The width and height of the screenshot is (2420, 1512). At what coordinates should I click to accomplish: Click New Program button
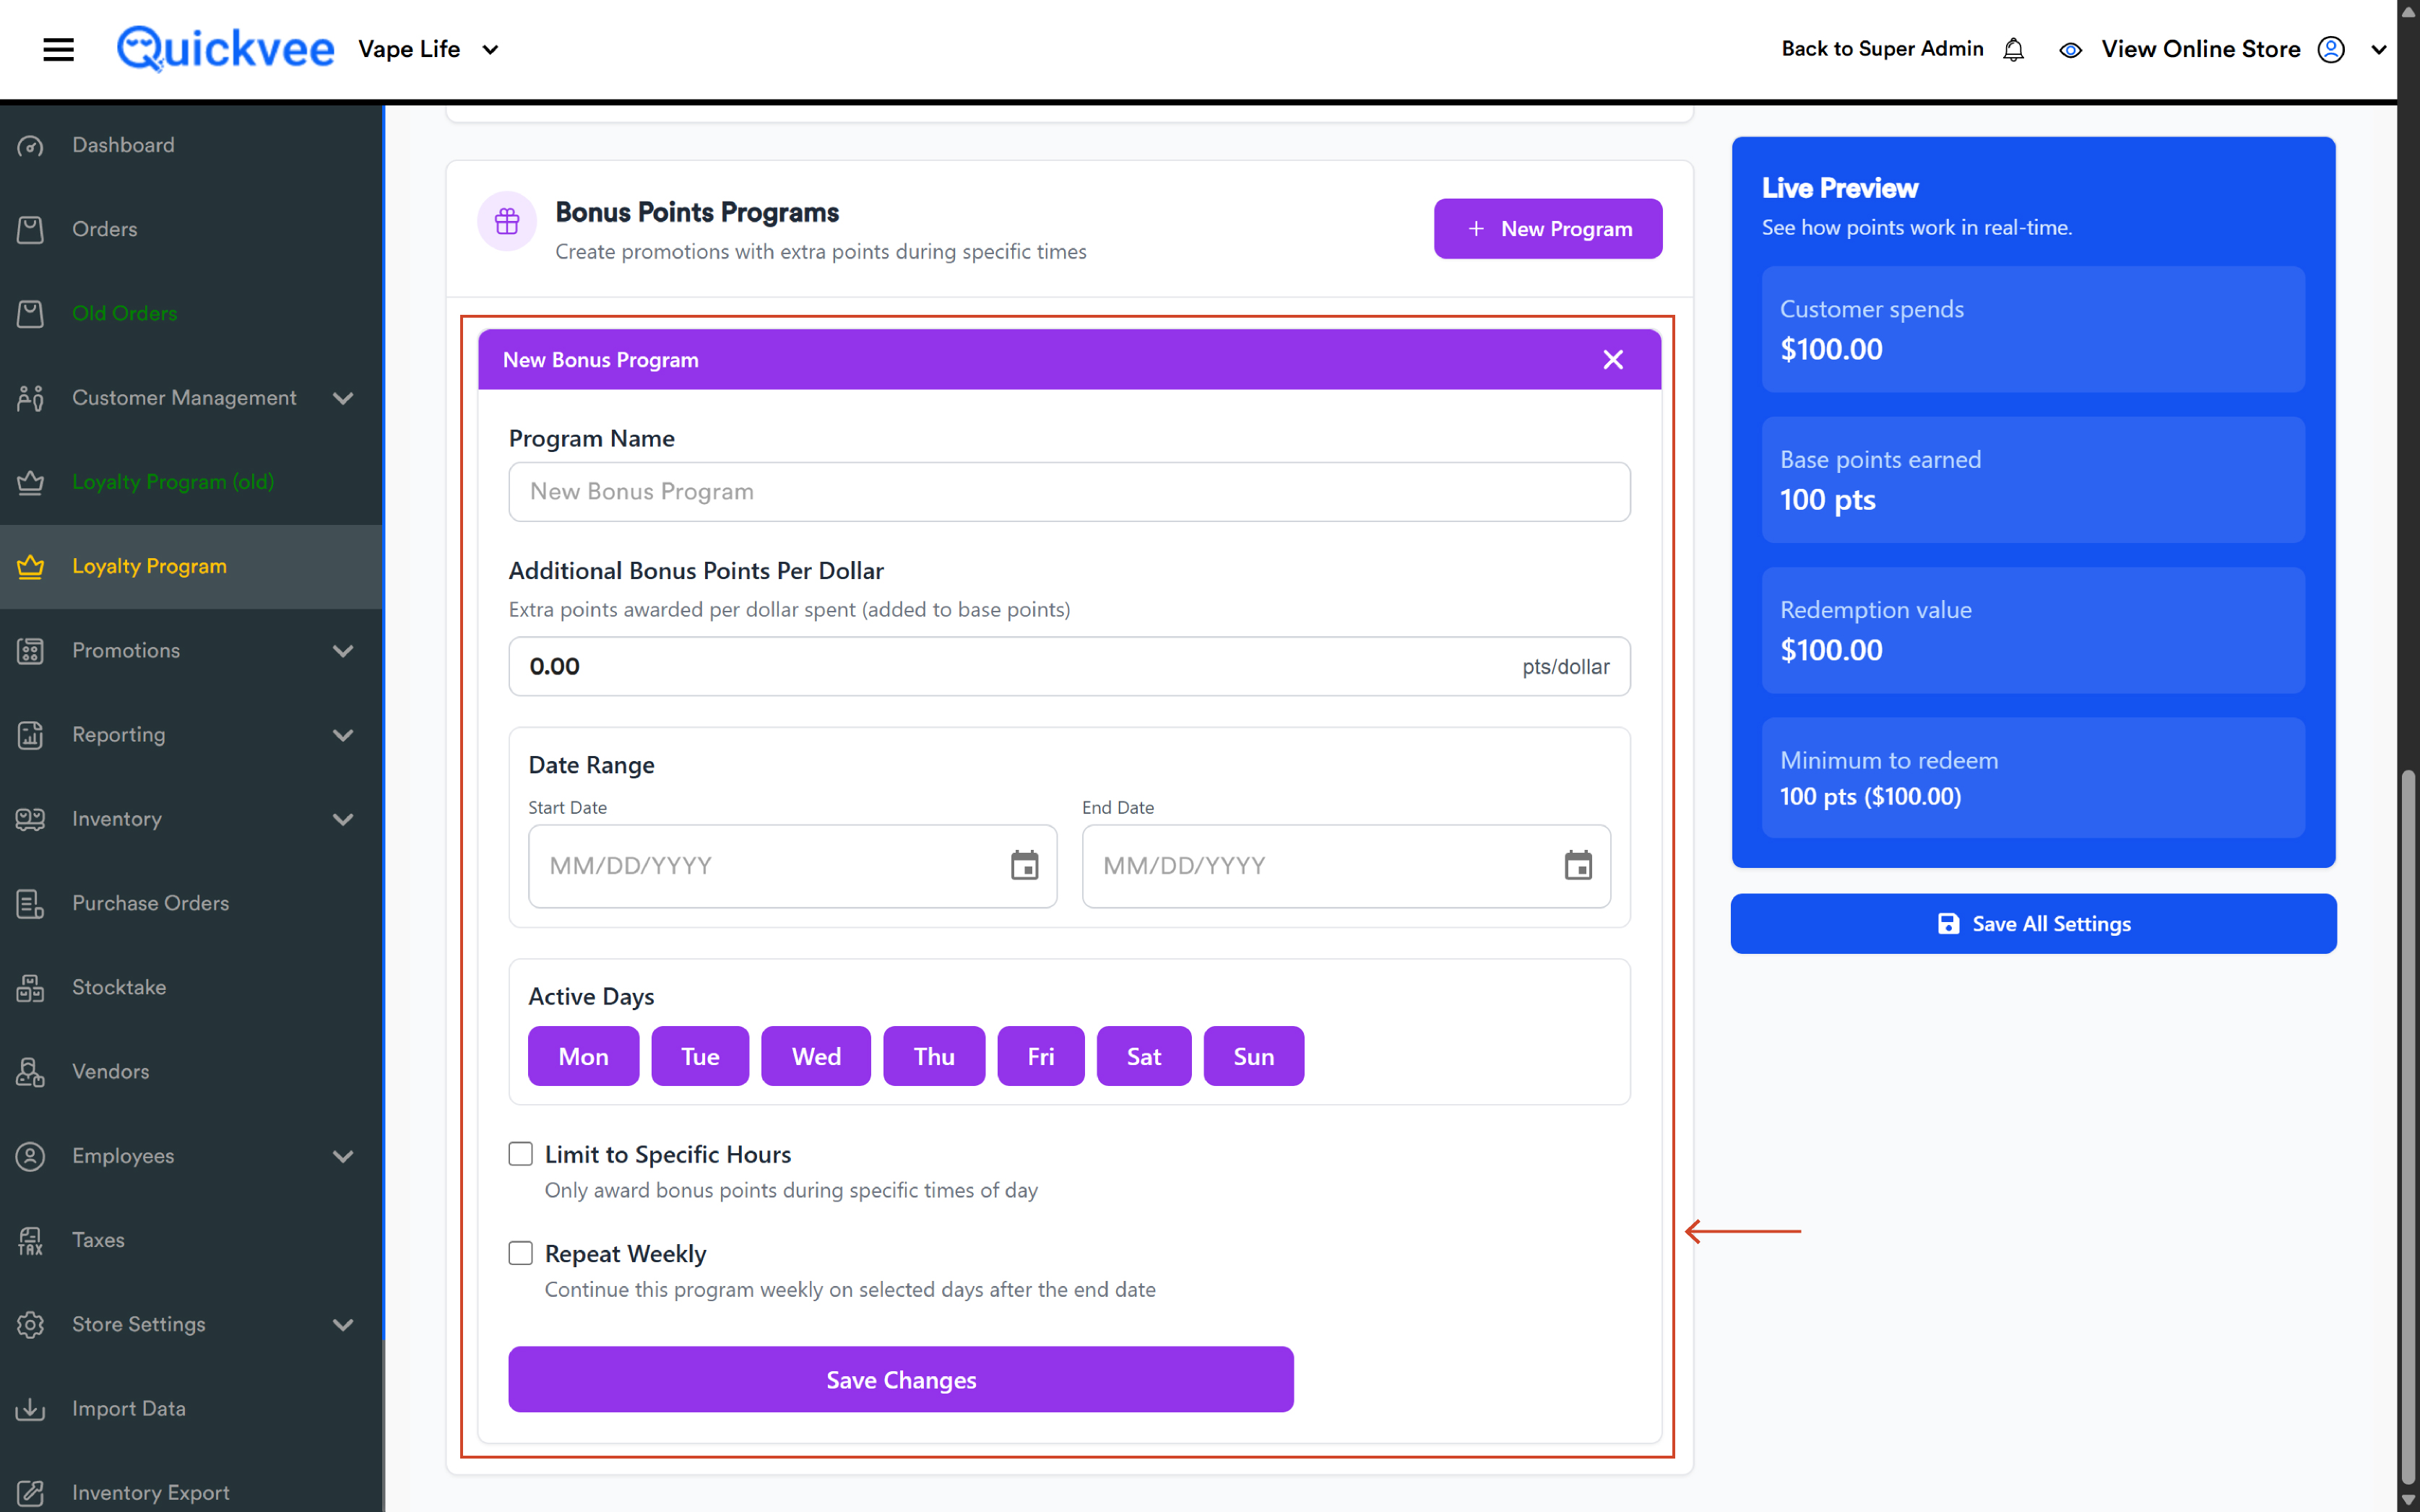click(1547, 229)
